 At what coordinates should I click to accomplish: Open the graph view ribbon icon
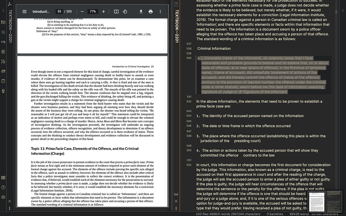tap(3, 62)
